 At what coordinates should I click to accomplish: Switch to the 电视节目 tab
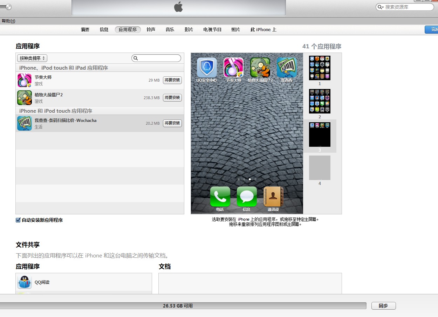coord(212,30)
